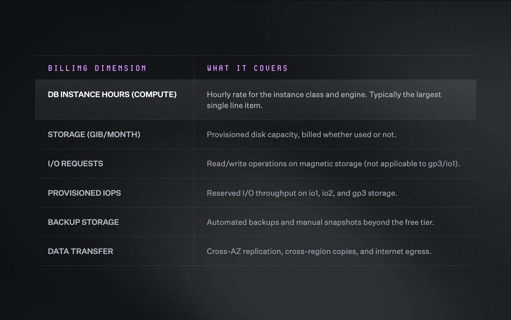Click the Billing Dimension column header
The image size is (511, 320).
point(97,68)
